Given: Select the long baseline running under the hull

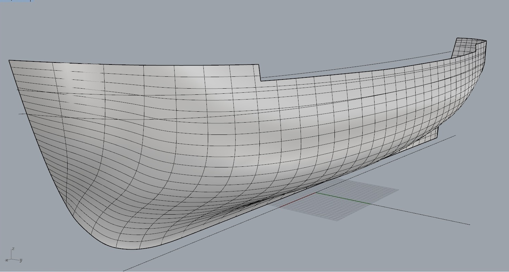Looking at the screenshot, I should click(x=170, y=252).
